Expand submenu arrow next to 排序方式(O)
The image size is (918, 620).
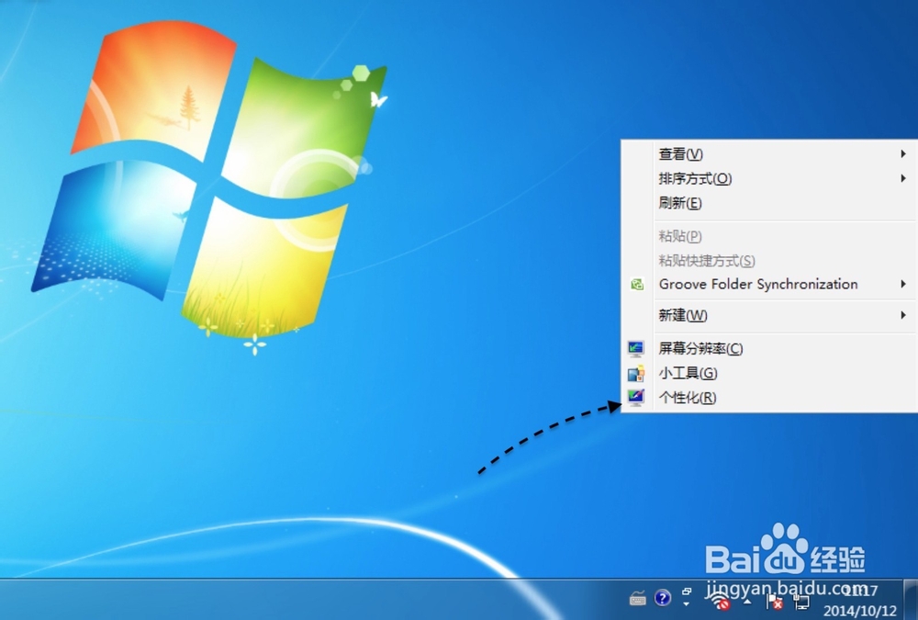coord(903,178)
